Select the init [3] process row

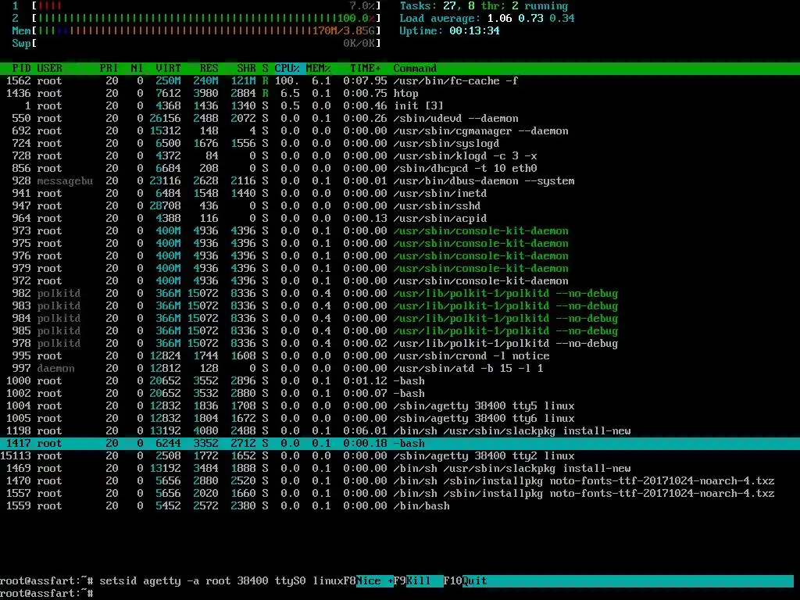[x=400, y=105]
